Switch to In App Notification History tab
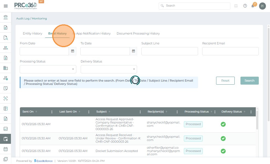270x164 pixels. pos(92,33)
